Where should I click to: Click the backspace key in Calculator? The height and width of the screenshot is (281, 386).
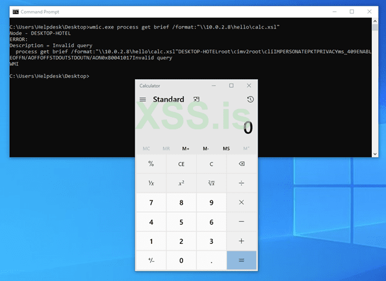click(241, 164)
